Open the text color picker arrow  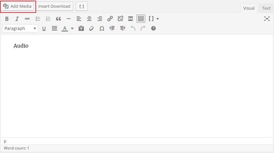(x=72, y=28)
